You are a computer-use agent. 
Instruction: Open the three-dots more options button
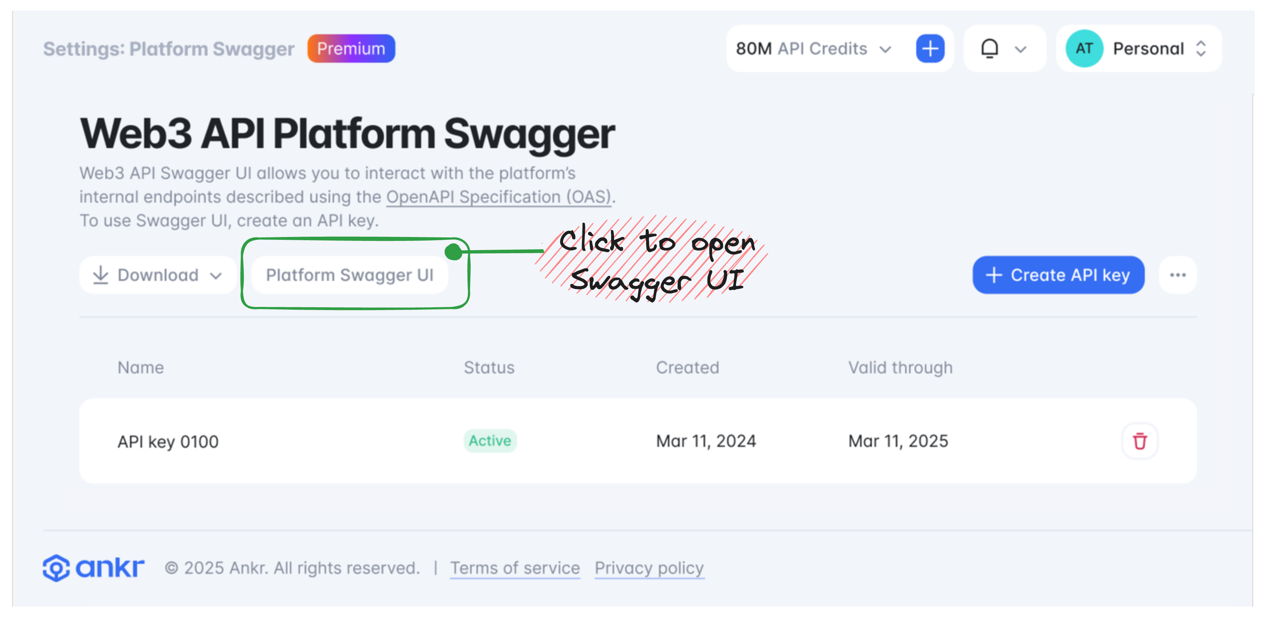coord(1178,275)
